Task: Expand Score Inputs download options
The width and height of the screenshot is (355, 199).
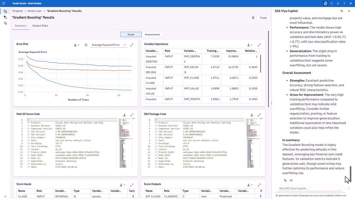Action: pyautogui.click(x=123, y=185)
